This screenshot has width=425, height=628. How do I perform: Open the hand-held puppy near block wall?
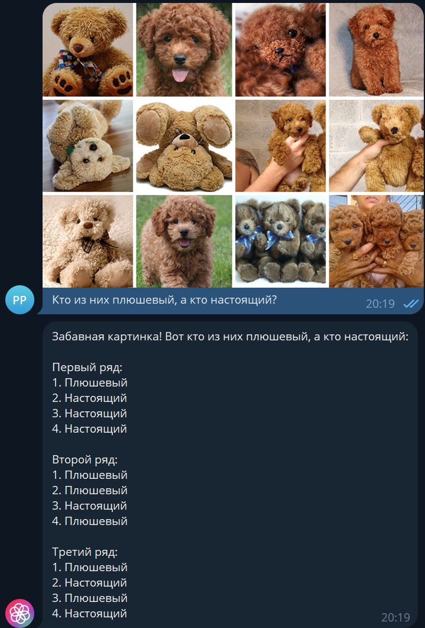click(280, 146)
